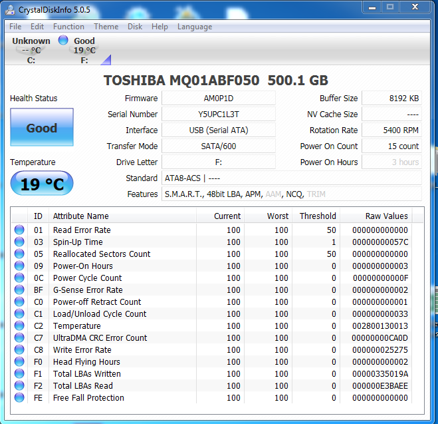Minimize the CrystalDiskInfo window
Screen dimensions: 438x424
(372, 7)
